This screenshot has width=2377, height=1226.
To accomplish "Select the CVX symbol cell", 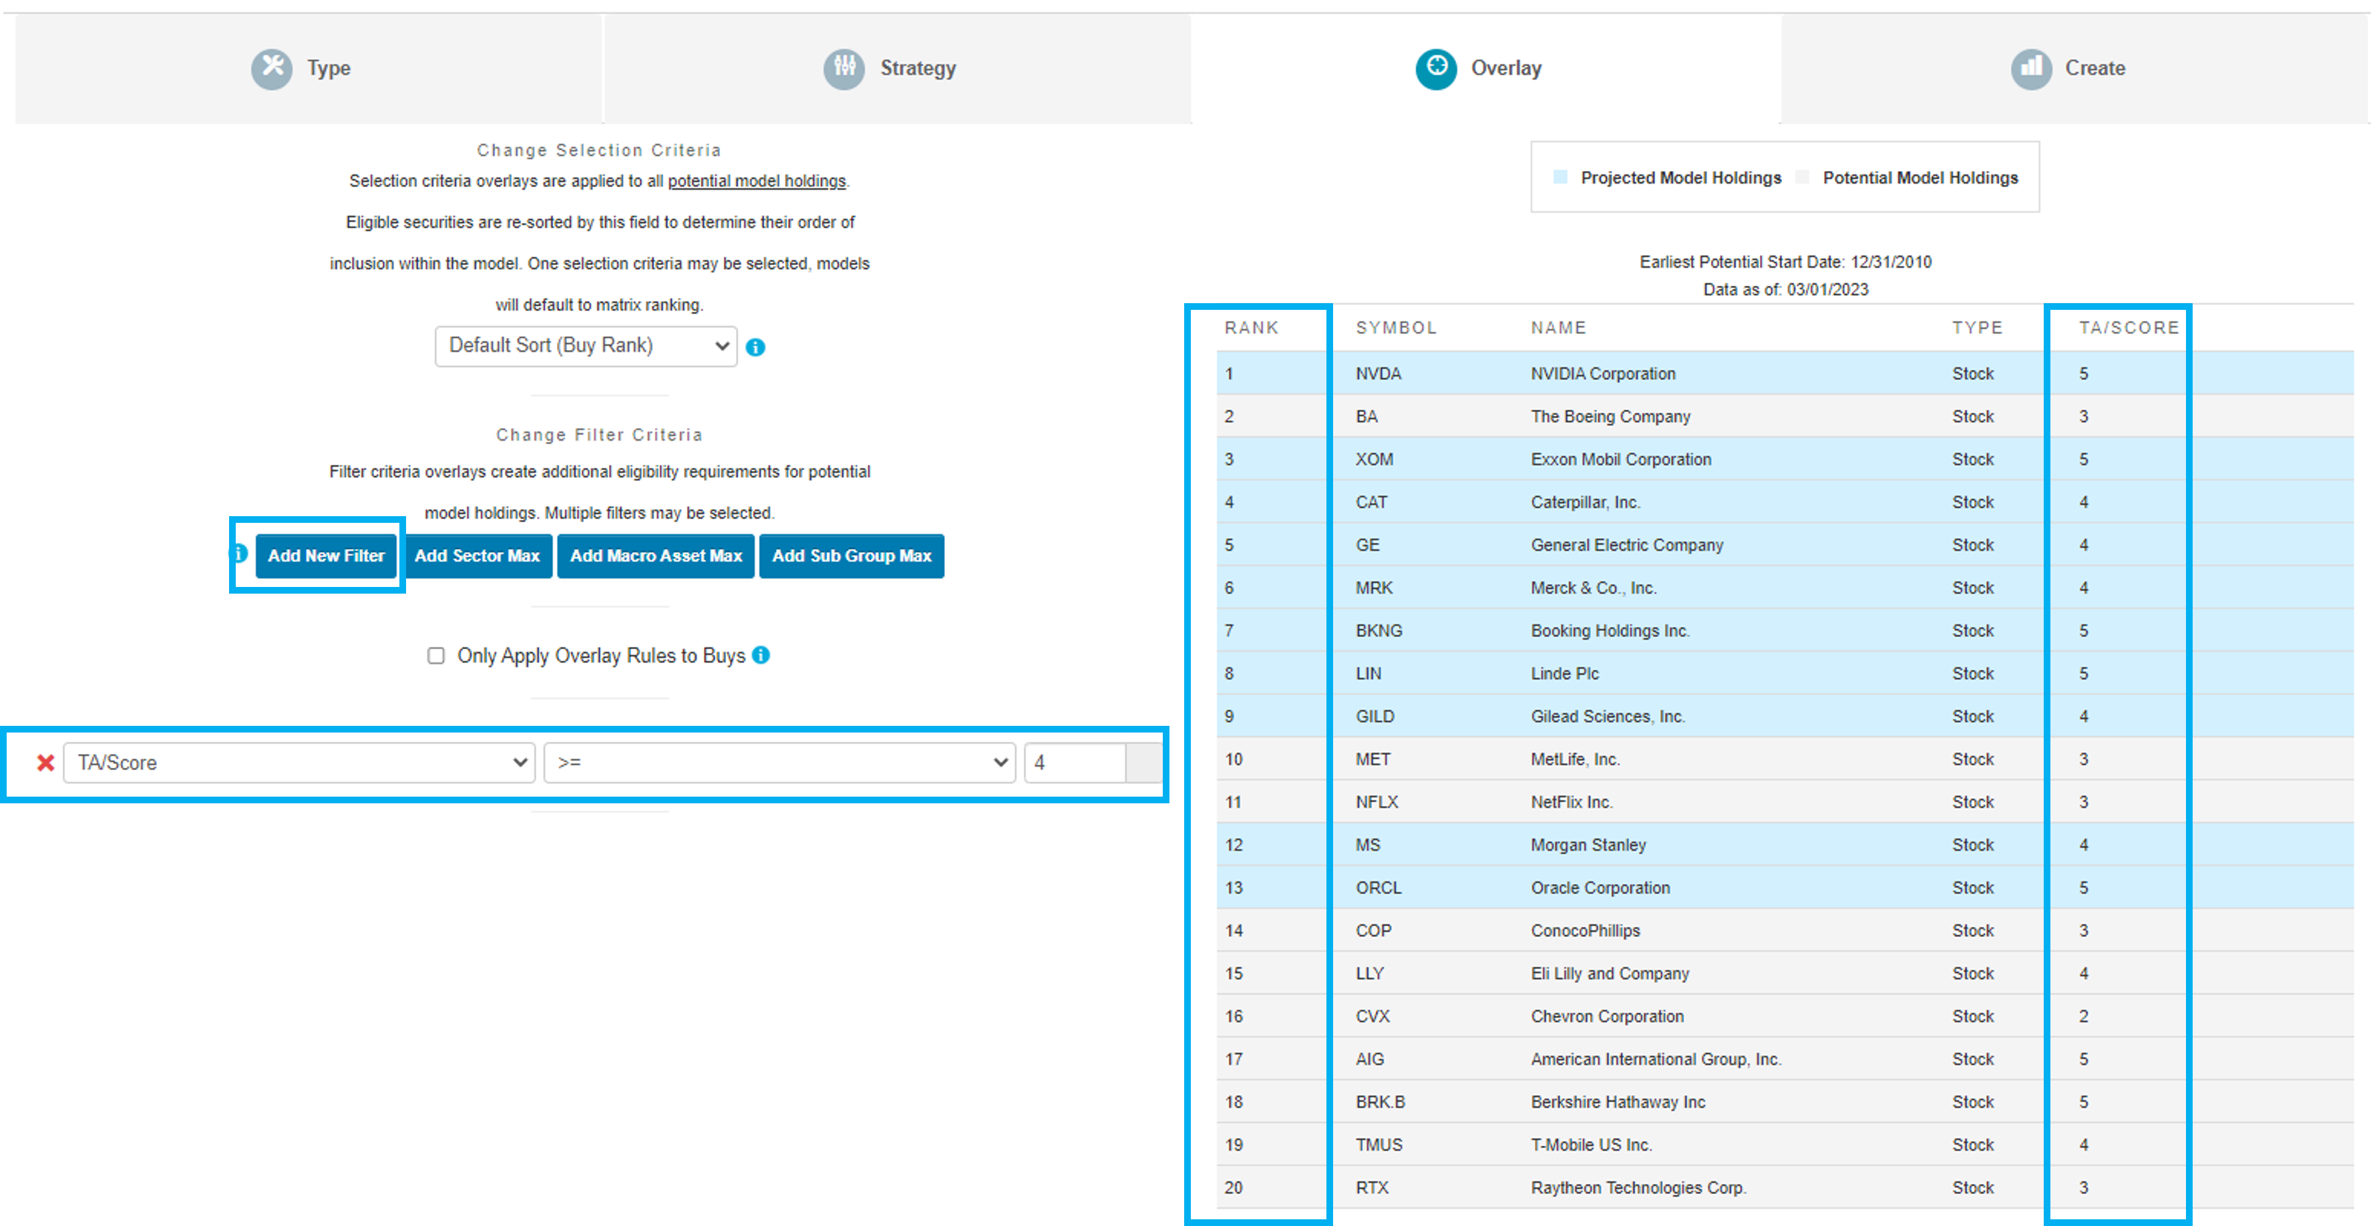I will coord(1372,1016).
